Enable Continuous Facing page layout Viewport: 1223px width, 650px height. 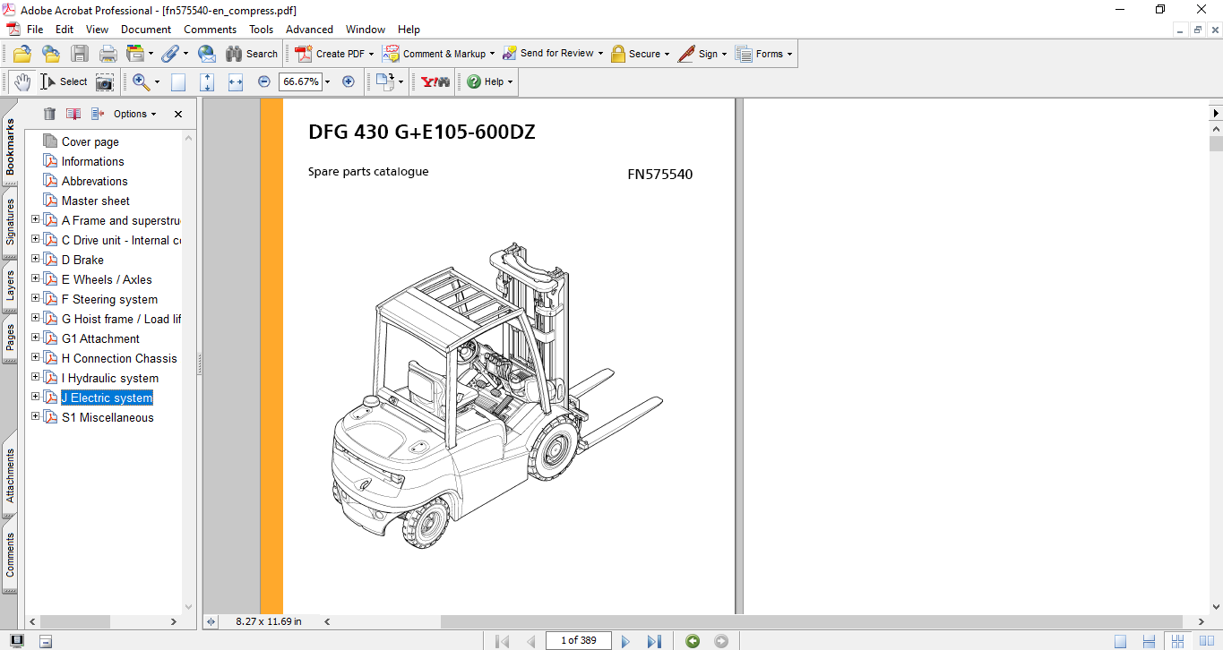[x=1176, y=640]
